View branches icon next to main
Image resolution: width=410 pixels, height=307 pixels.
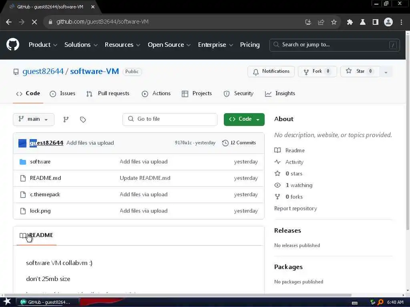tap(66, 119)
